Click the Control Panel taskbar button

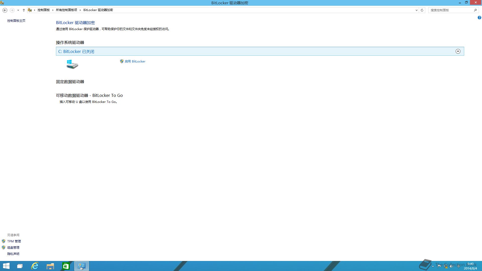[82, 266]
